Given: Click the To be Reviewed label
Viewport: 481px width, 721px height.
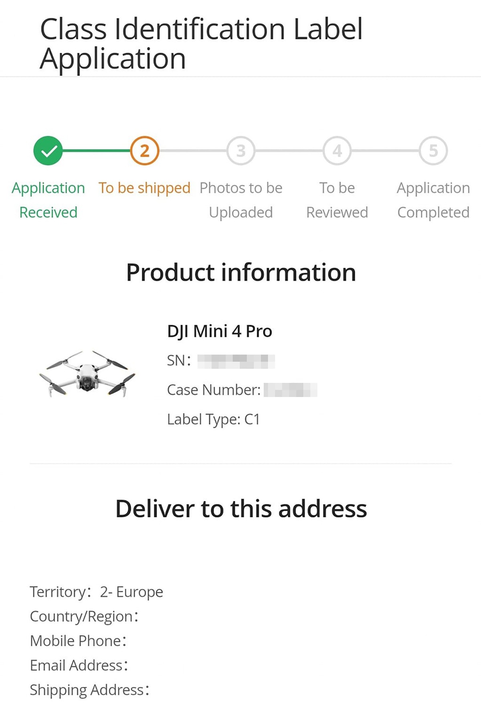Looking at the screenshot, I should pyautogui.click(x=337, y=200).
